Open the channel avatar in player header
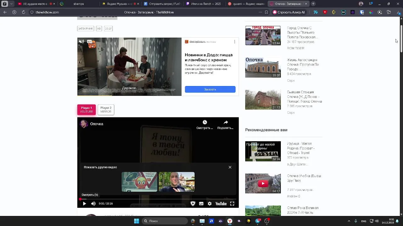 pos(84,124)
